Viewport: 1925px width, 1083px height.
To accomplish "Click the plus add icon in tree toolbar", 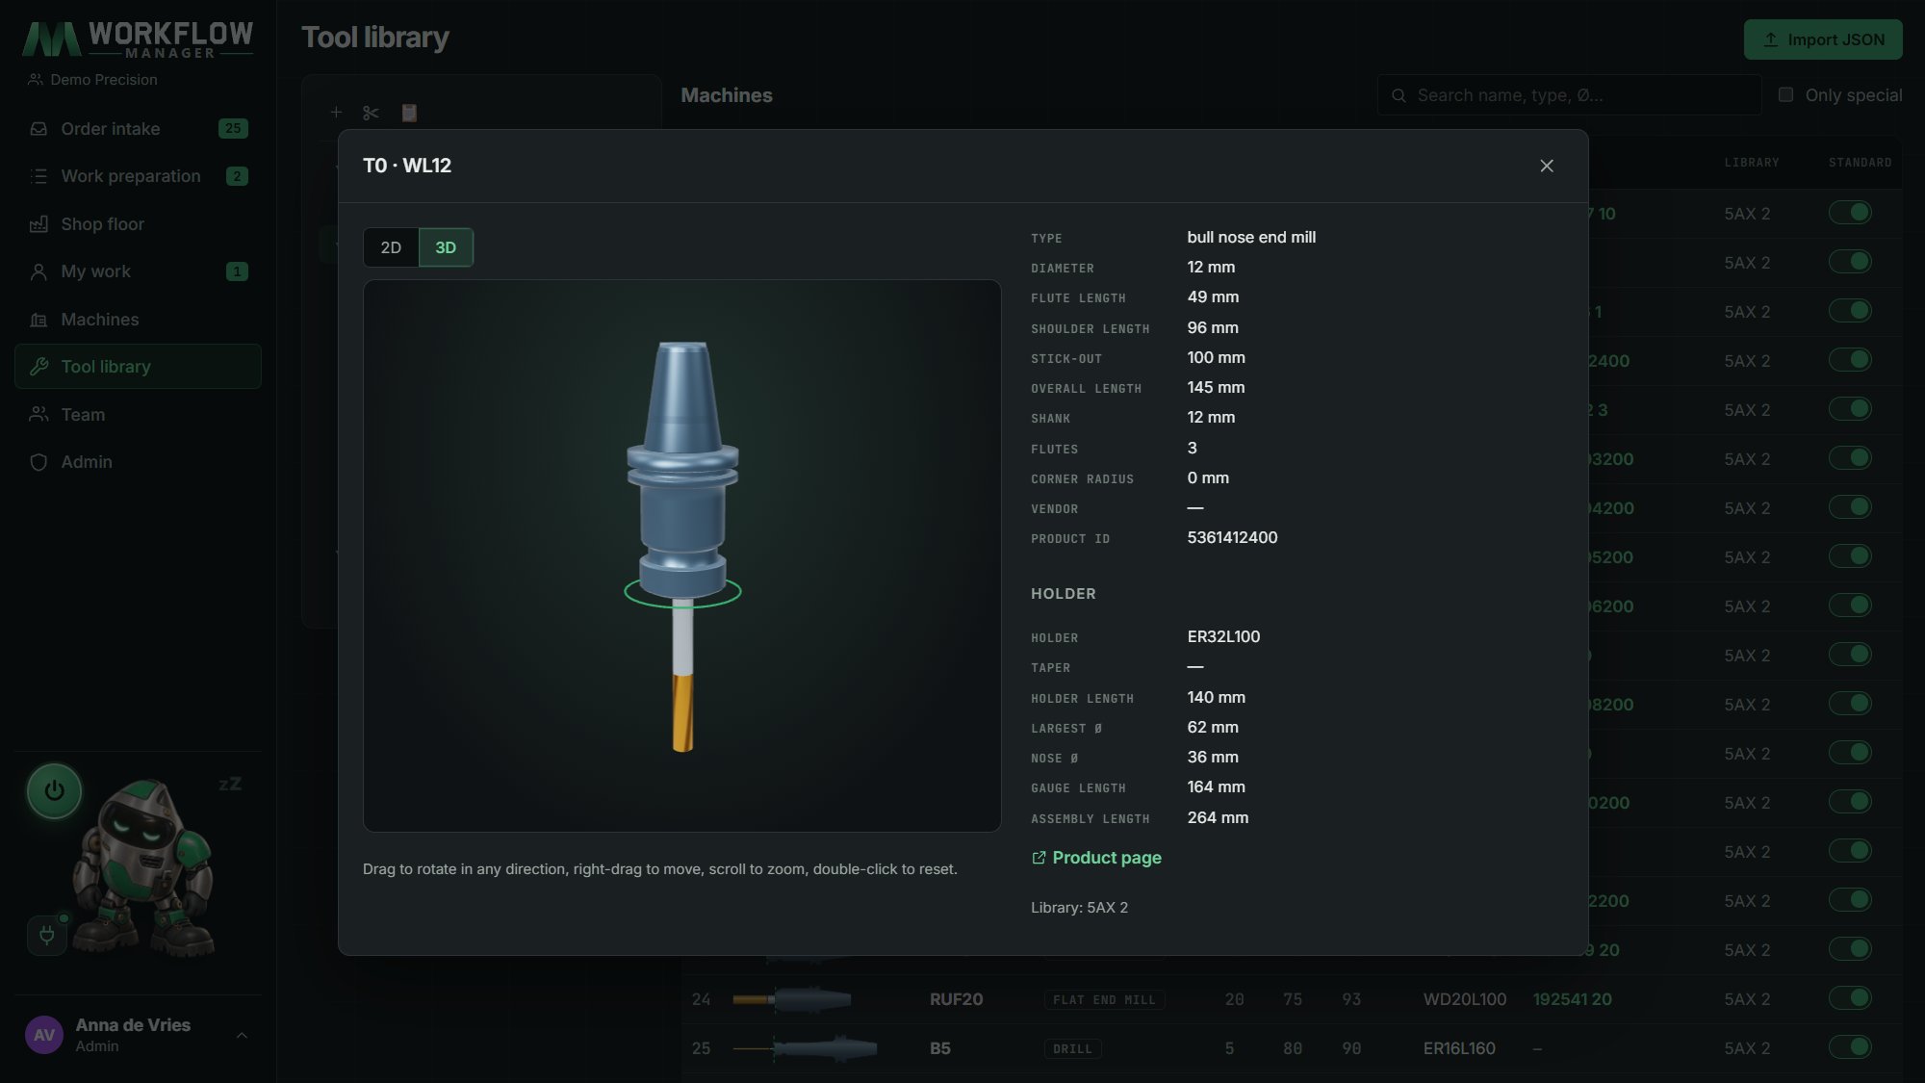I will (x=336, y=113).
